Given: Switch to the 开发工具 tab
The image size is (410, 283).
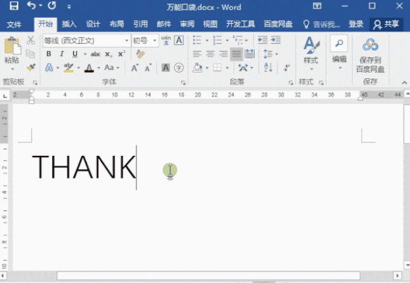Looking at the screenshot, I should click(x=241, y=24).
